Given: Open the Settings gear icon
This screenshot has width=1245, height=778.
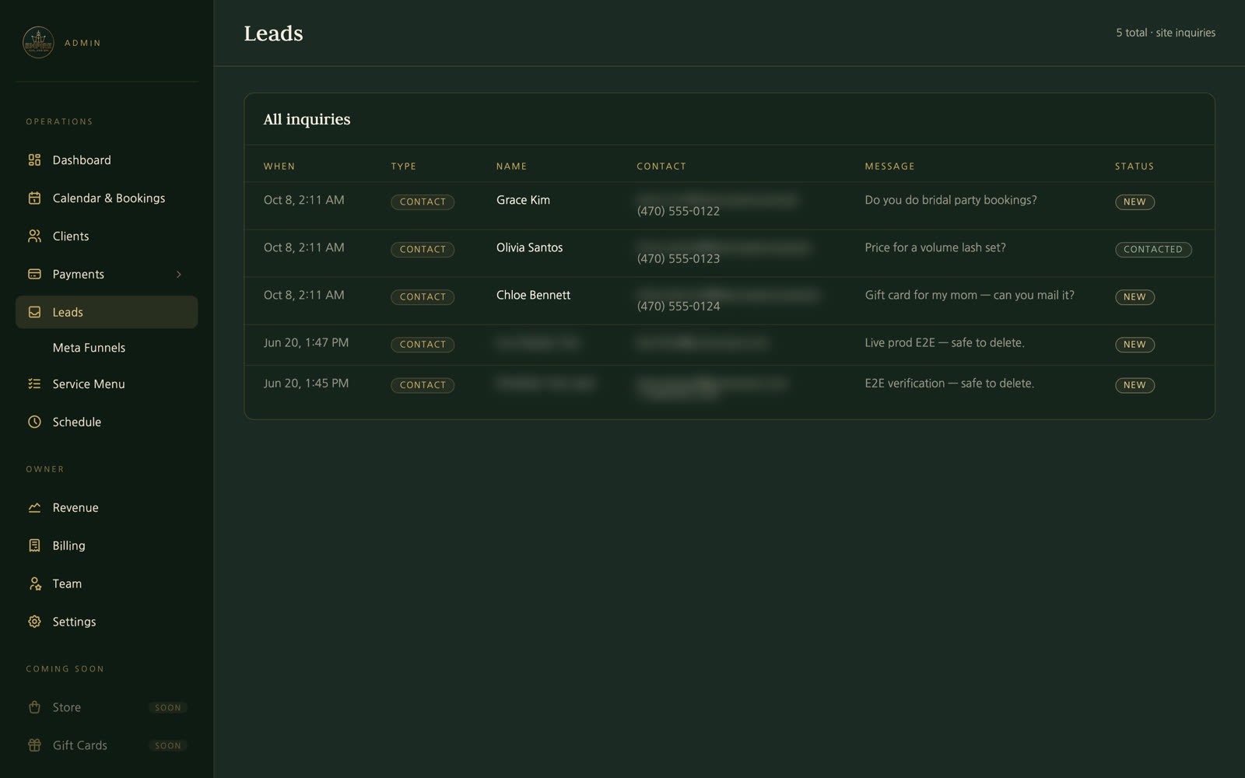Looking at the screenshot, I should (x=34, y=622).
